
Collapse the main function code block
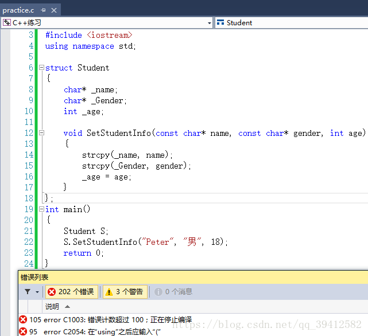pos(41,210)
